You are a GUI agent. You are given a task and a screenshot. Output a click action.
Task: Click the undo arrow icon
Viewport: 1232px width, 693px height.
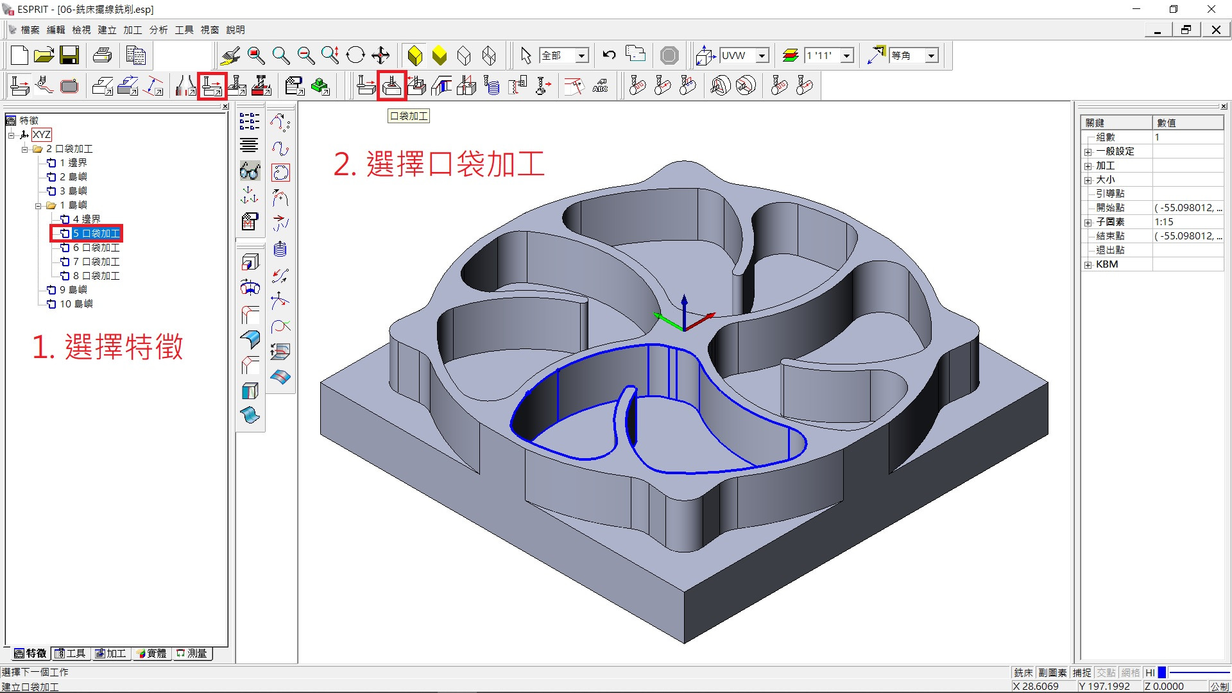click(x=609, y=55)
